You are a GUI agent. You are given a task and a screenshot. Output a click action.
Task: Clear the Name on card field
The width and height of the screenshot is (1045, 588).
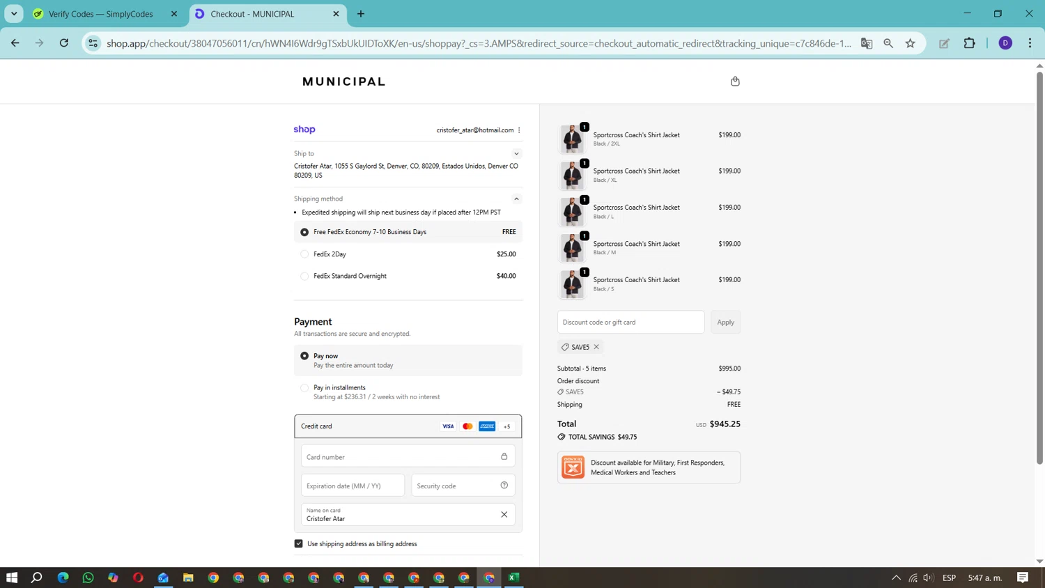point(504,515)
